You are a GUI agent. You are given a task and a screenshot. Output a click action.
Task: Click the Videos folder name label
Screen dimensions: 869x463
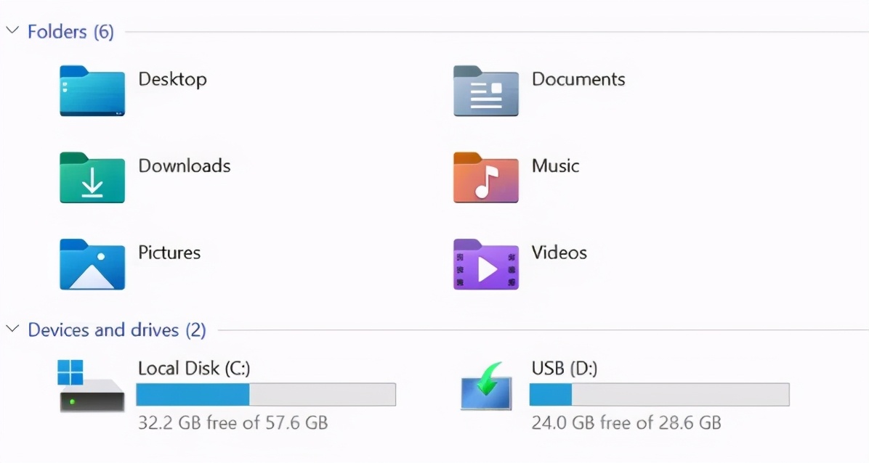[x=559, y=253]
